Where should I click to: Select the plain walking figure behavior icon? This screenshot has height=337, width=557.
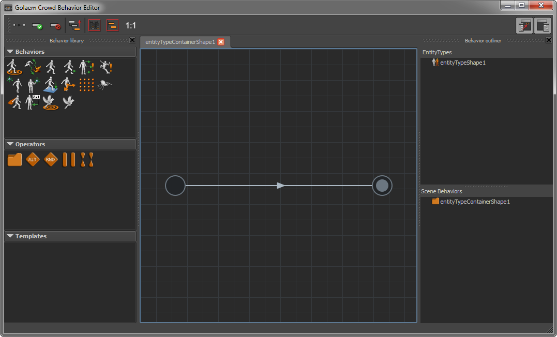click(51, 67)
